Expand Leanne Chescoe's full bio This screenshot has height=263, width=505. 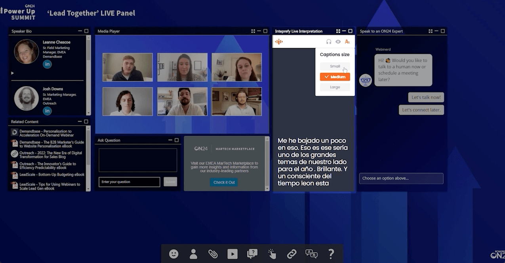pos(12,73)
